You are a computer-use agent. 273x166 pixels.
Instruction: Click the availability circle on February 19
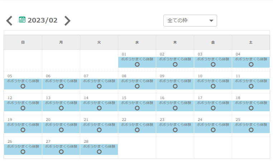click(23, 130)
